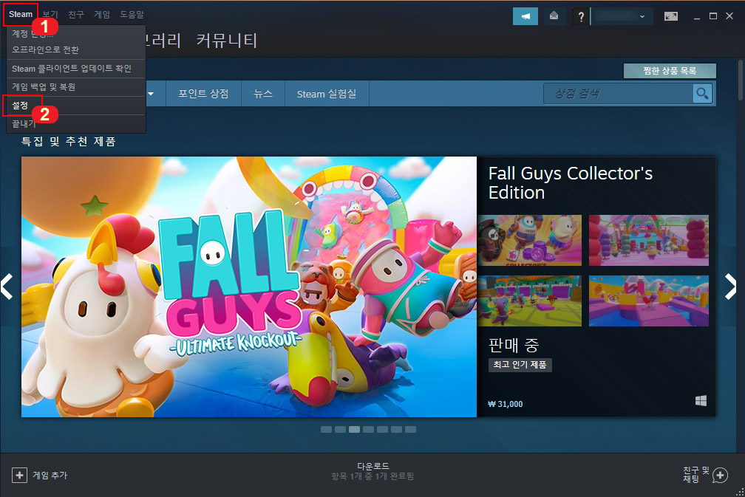Select 오프라인으로 전환 menu entry

pos(76,49)
